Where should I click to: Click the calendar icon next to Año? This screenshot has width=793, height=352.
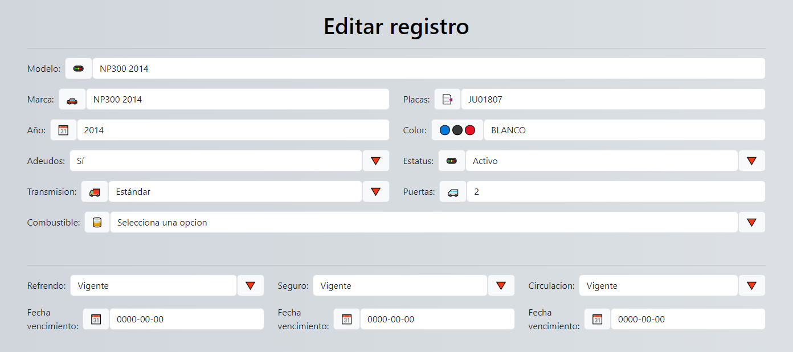tap(63, 130)
